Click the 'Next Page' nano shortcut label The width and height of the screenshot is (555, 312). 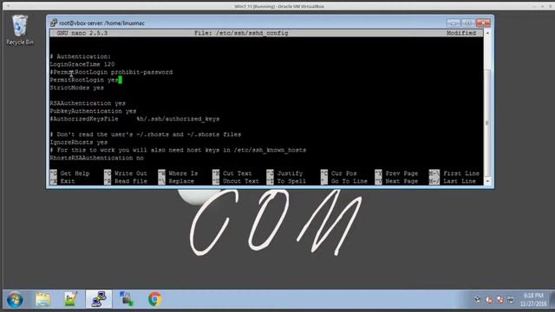tap(402, 181)
